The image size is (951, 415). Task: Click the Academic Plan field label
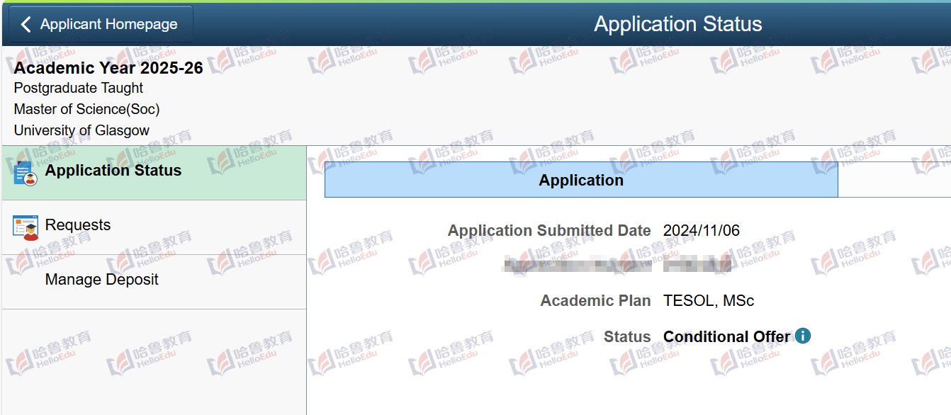pos(595,301)
